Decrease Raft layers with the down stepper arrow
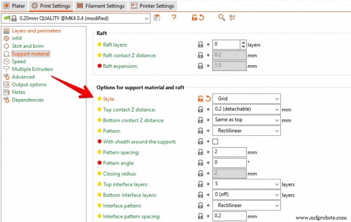 [x=243, y=47]
